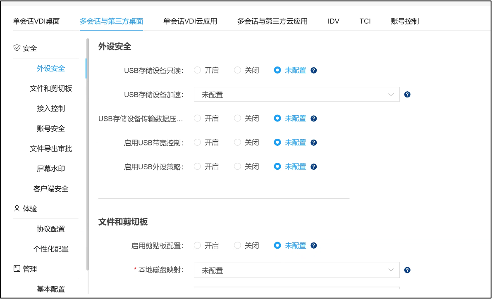Click the 安全 shield icon in sidebar

point(17,48)
